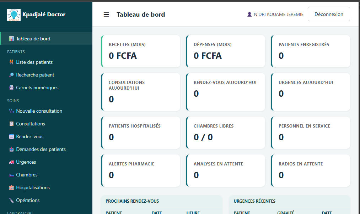This screenshot has width=360, height=214.
Task: Open Demandes des patients
Action: click(46, 149)
